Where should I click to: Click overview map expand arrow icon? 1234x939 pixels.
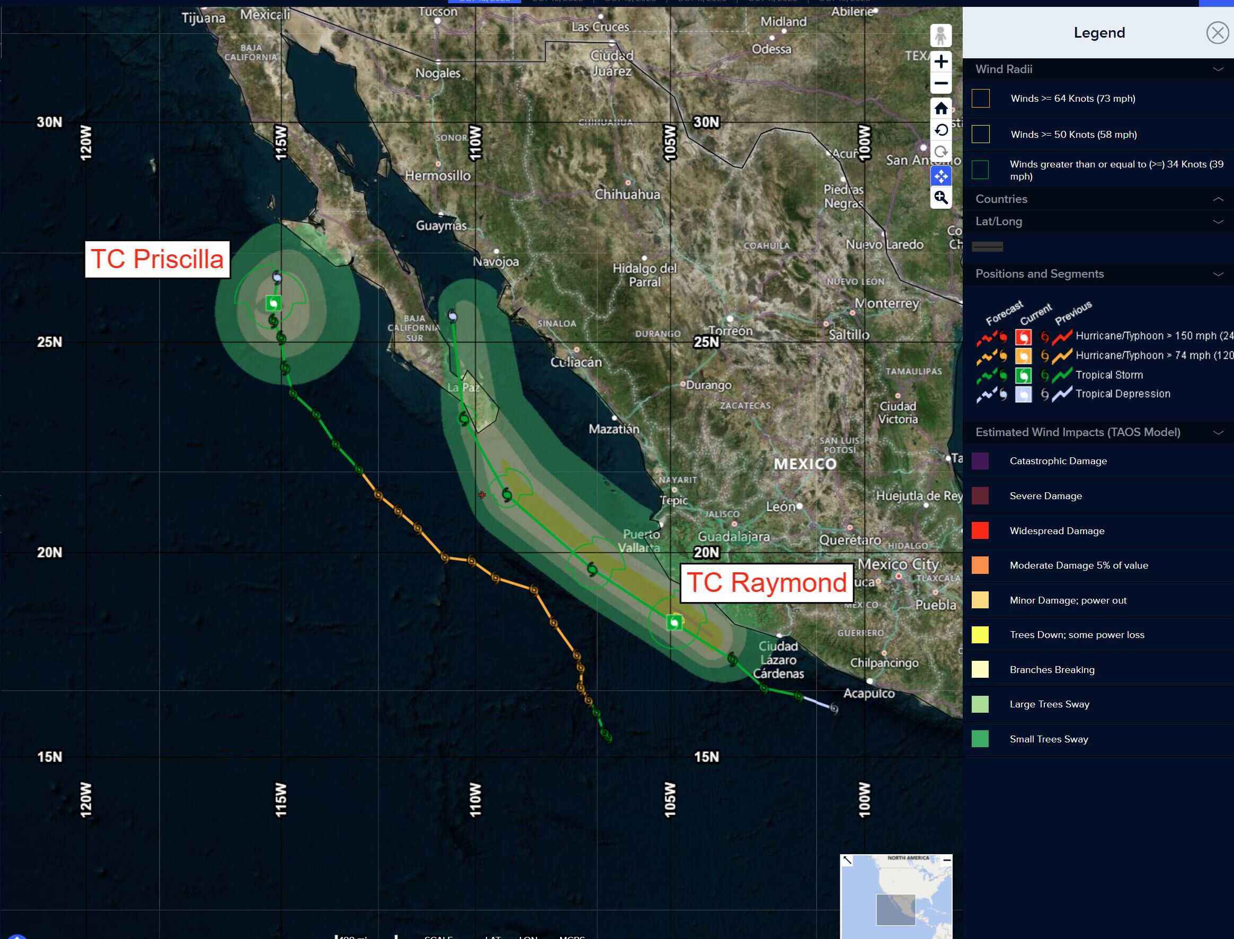pos(847,860)
